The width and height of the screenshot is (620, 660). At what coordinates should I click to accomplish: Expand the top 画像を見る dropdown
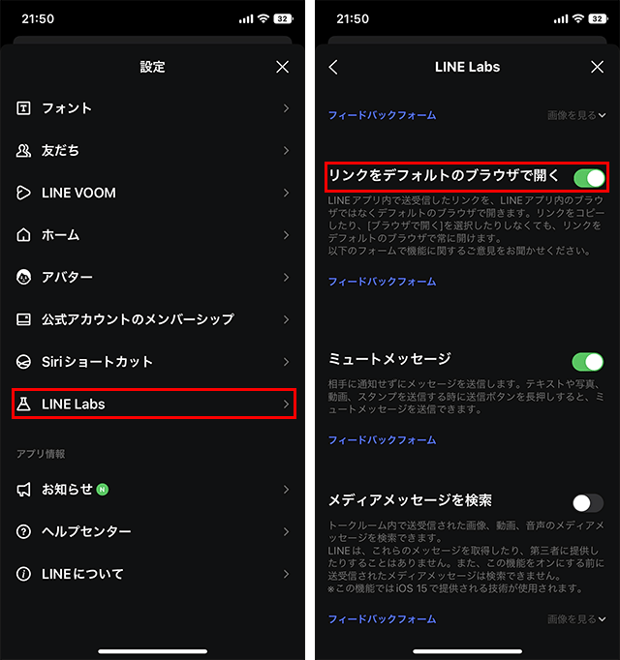(576, 115)
